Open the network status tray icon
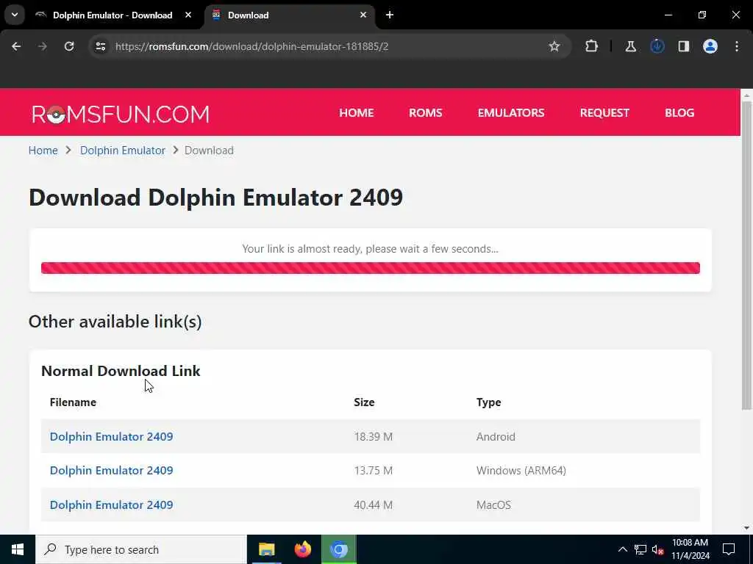The height and width of the screenshot is (564, 753). (x=640, y=549)
